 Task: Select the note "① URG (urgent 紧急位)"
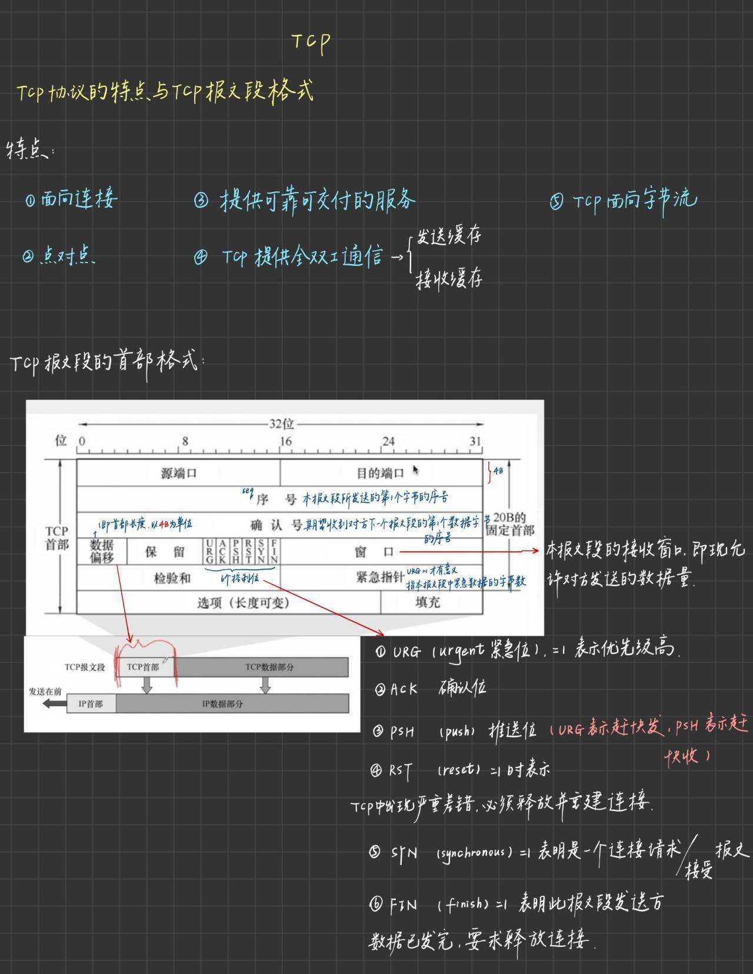point(460,650)
